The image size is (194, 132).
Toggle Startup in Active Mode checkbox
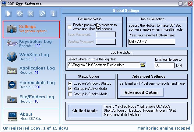[70, 89]
